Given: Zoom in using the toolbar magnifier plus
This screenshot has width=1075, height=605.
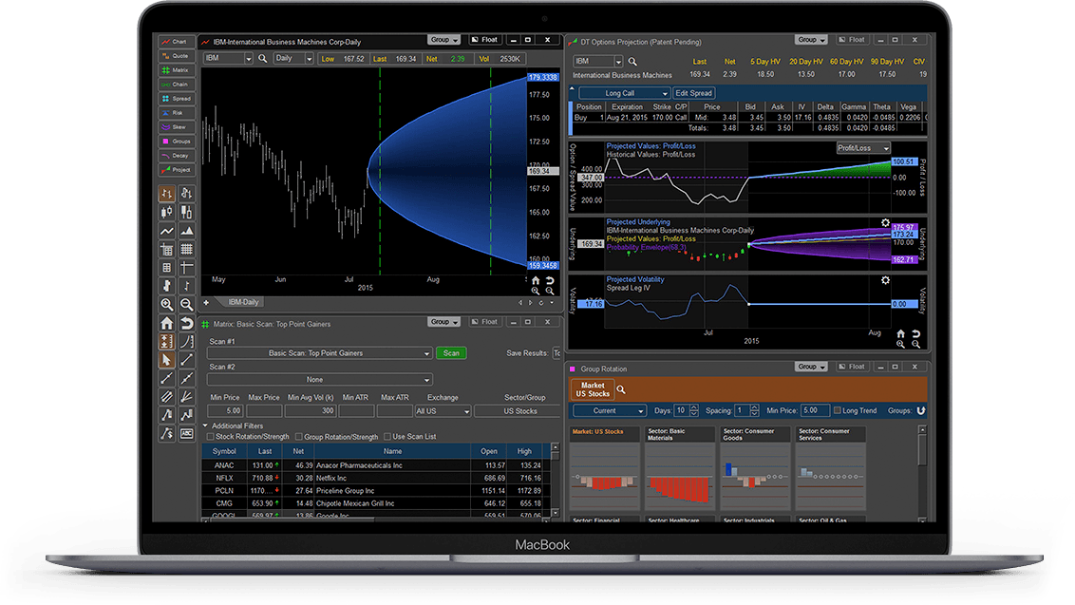Looking at the screenshot, I should click(166, 305).
